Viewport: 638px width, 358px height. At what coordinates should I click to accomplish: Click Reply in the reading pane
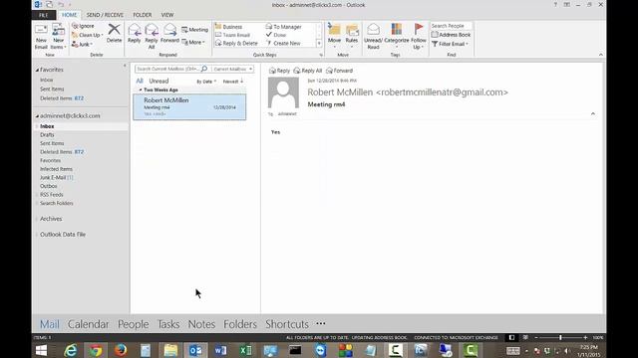click(279, 71)
